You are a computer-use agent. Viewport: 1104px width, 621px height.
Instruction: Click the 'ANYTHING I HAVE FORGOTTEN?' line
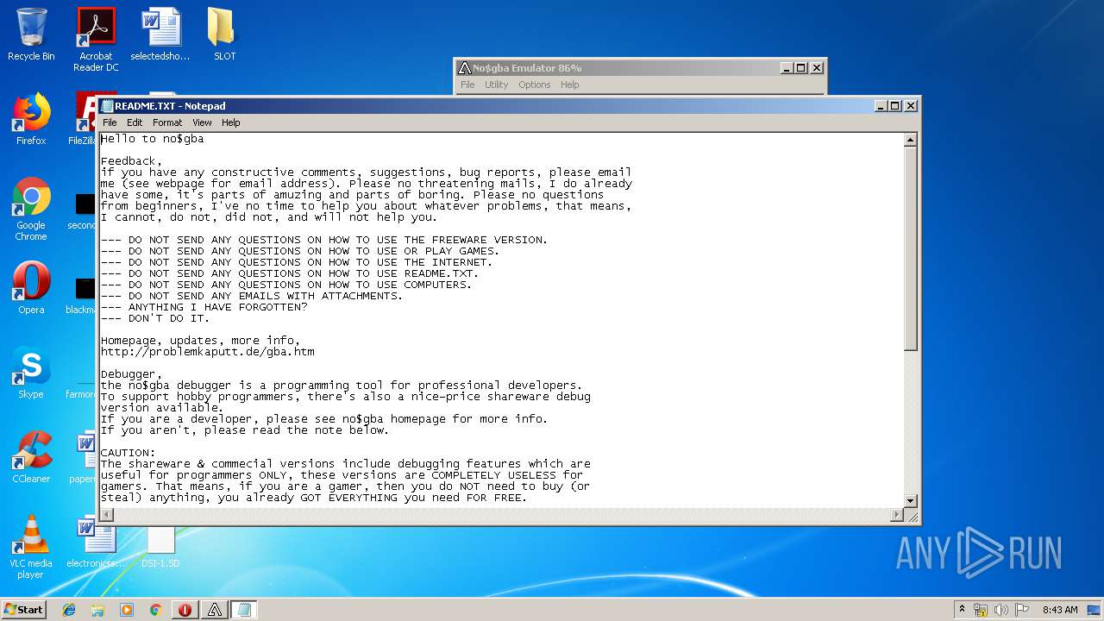[x=218, y=307]
